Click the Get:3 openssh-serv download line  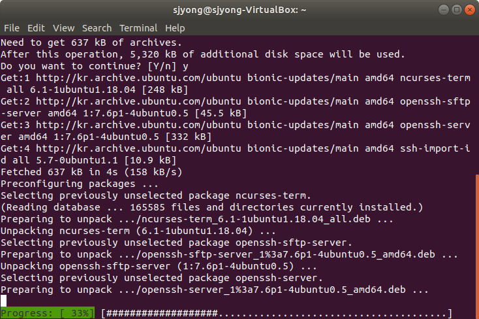click(236, 126)
